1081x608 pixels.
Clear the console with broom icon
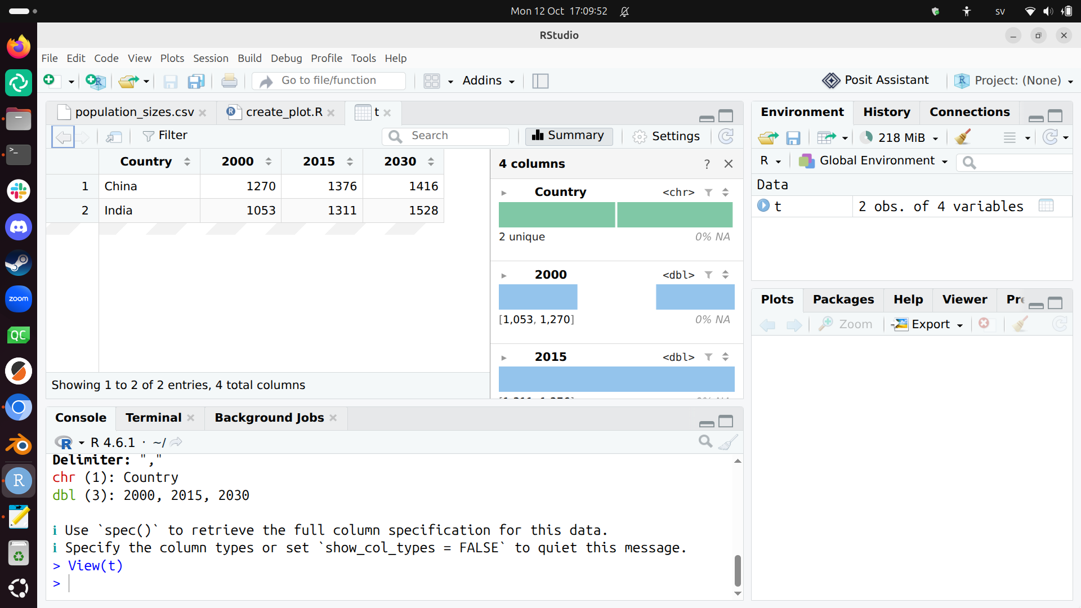click(x=728, y=442)
